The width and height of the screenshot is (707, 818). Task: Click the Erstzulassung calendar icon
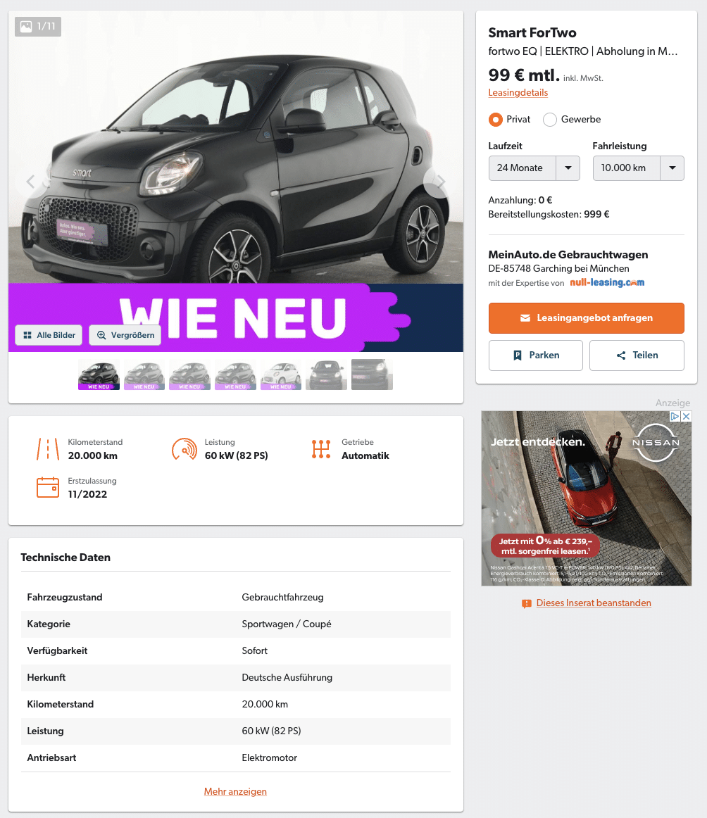(x=47, y=487)
